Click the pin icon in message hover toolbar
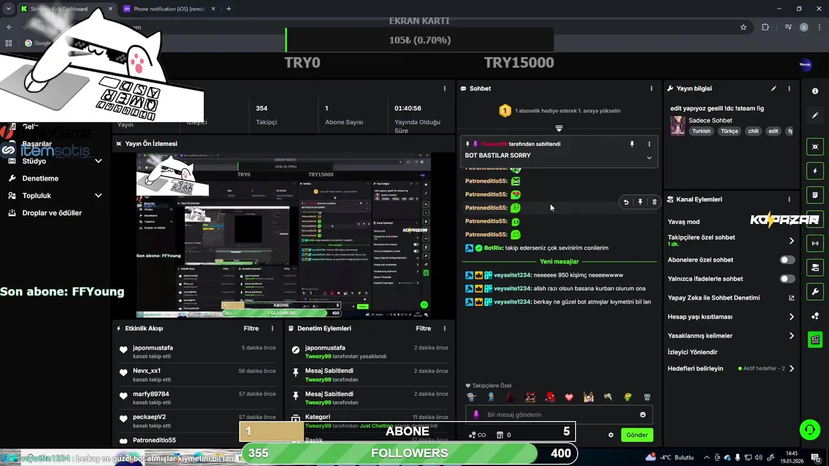Image resolution: width=829 pixels, height=466 pixels. point(640,202)
